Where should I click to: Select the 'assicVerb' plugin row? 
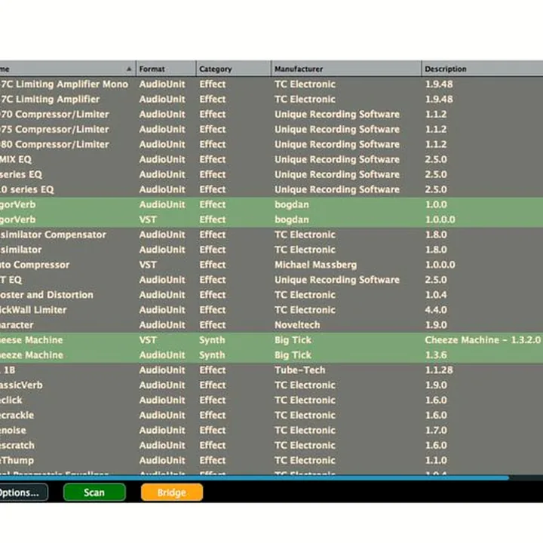(271, 385)
